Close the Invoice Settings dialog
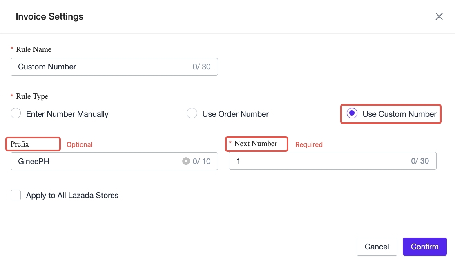 click(x=439, y=16)
